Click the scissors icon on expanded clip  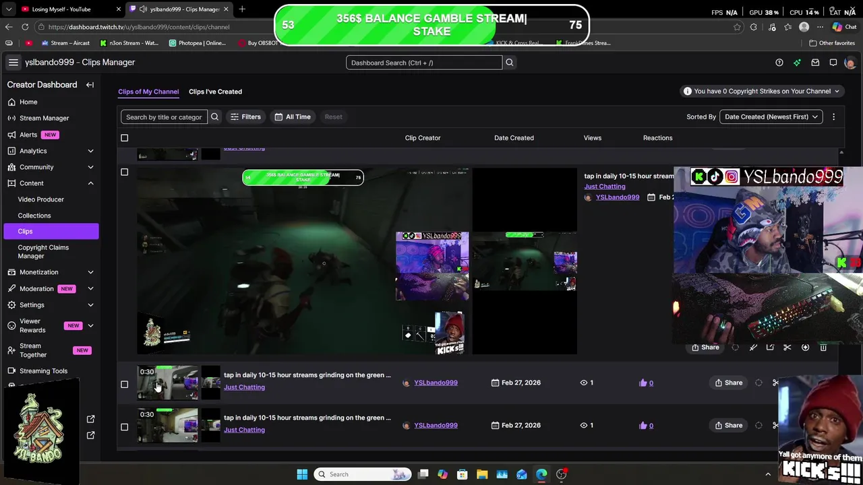[787, 348]
